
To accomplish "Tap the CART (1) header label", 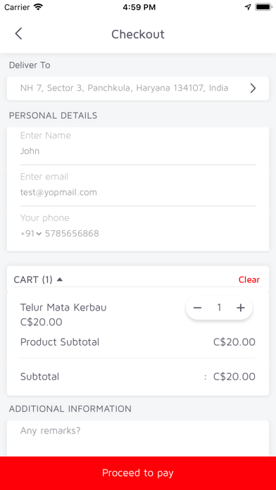I will pos(33,279).
